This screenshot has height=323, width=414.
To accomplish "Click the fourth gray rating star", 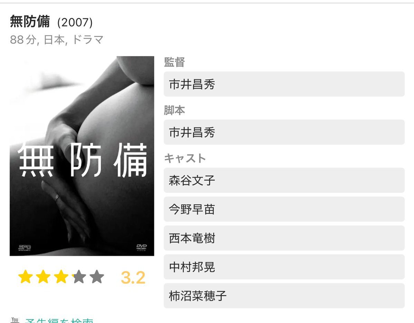I will point(79,276).
